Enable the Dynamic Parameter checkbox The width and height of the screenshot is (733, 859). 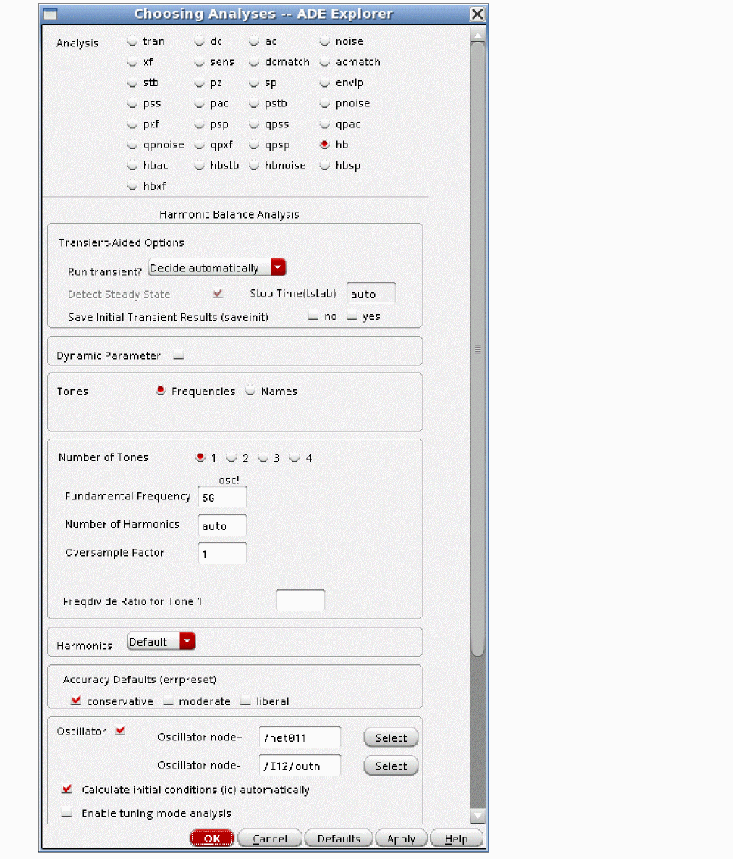tap(179, 355)
